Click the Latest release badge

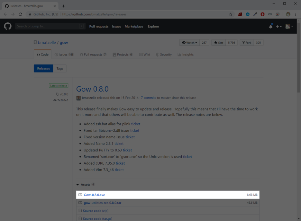59,86
